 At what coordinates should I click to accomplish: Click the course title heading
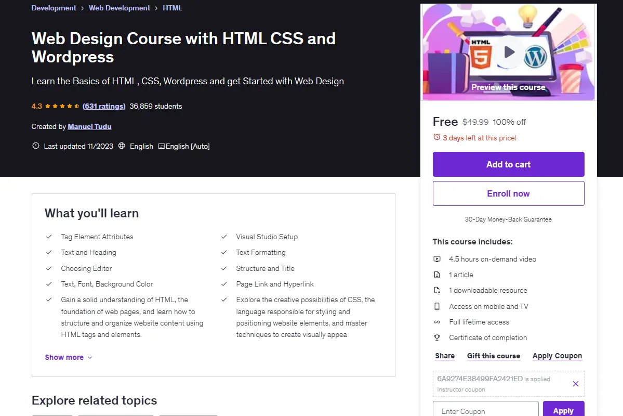coord(183,47)
